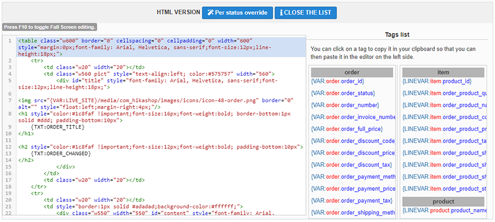The image size is (495, 222).
Task: Copy the order_discount_code tag
Action: (353, 141)
